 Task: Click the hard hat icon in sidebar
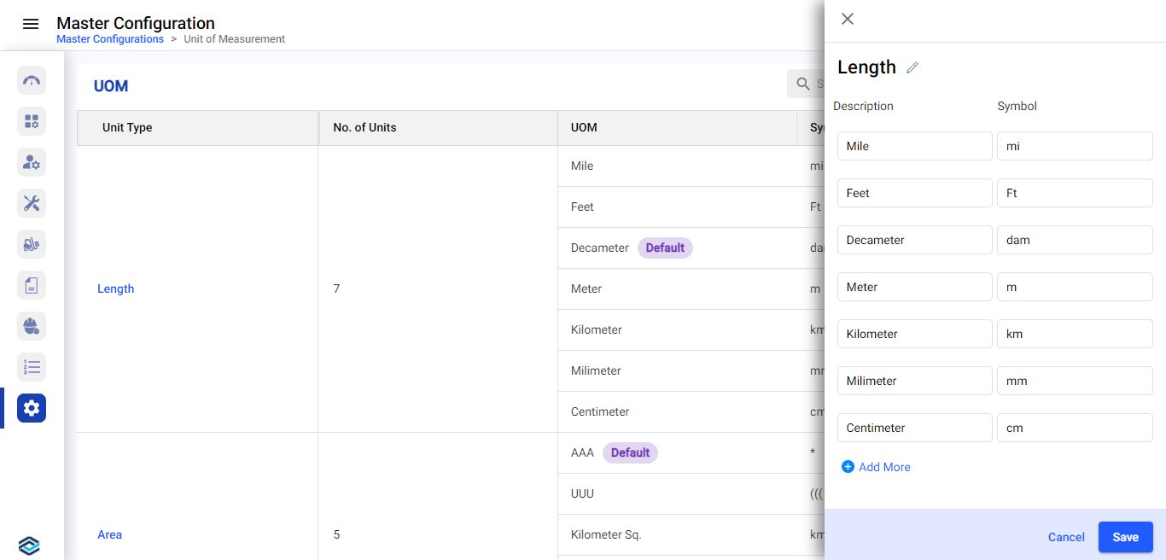(32, 326)
